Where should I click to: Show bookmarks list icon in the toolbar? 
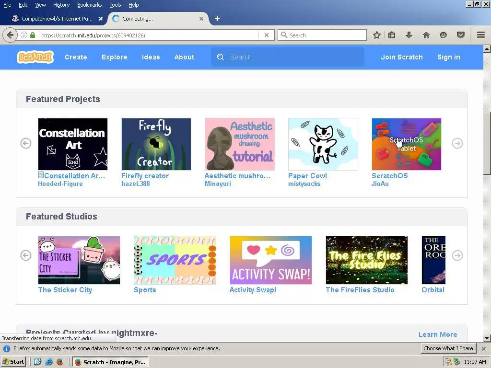pos(392,35)
